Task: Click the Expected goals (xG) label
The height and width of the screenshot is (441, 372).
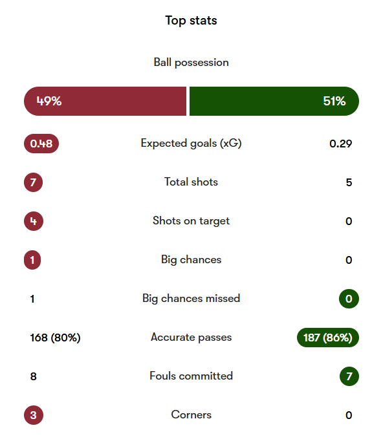Action: tap(191, 144)
